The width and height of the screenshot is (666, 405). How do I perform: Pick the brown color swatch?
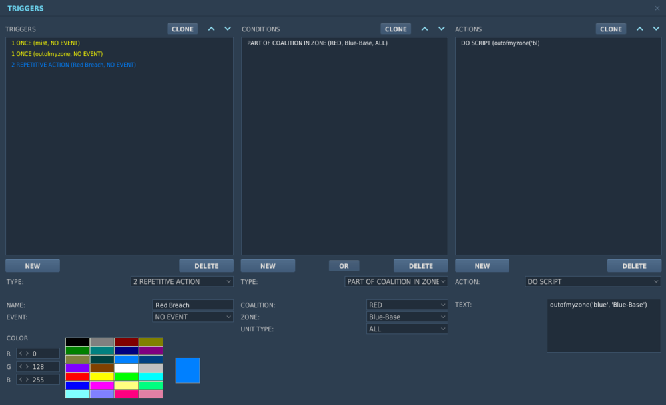pos(102,368)
